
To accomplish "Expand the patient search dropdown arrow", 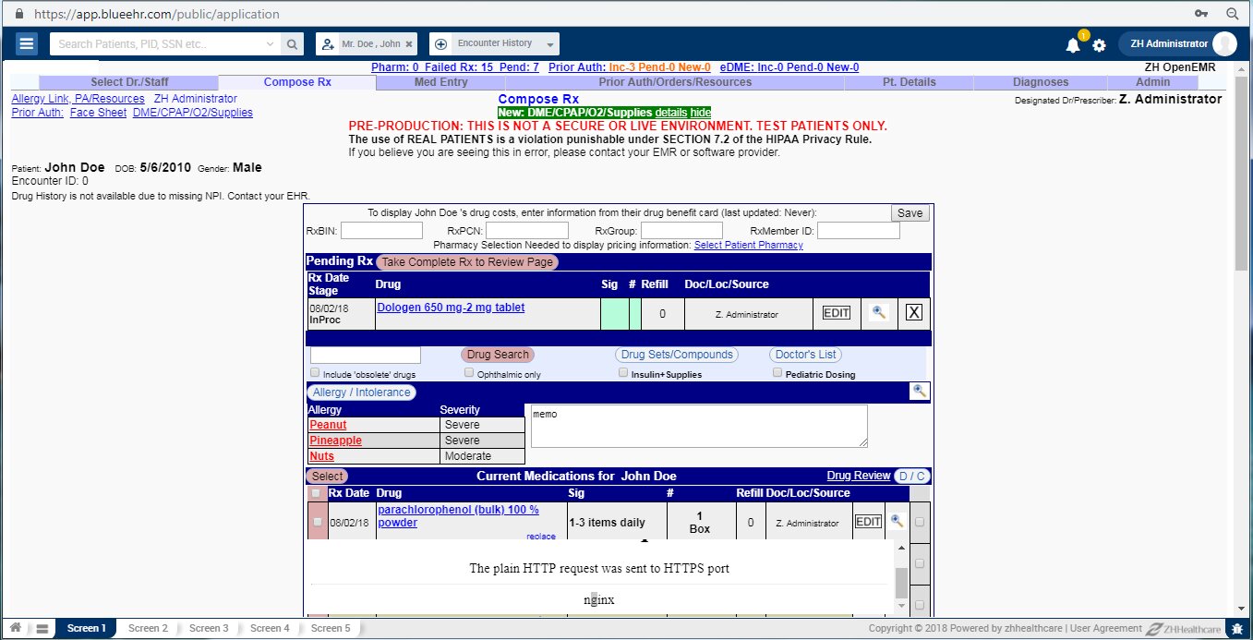I will 270,43.
